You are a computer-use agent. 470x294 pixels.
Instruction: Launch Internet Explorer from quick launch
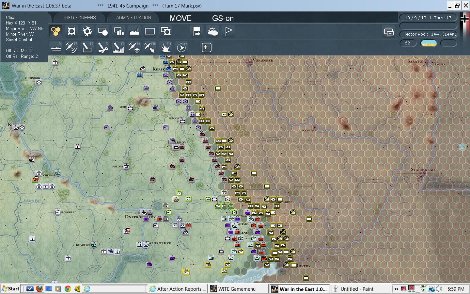[x=87, y=289]
